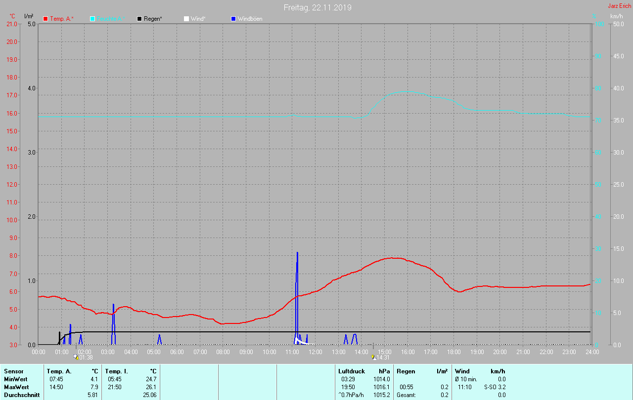Screen dimensions: 633x400
Task: Click the average pressure value 1015.2
Action: tap(382, 395)
